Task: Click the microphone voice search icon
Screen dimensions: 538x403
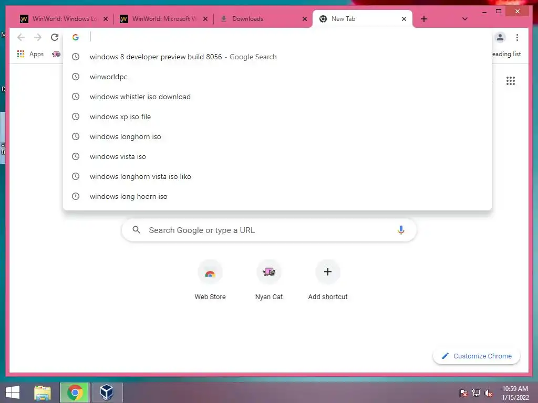Action: point(401,230)
